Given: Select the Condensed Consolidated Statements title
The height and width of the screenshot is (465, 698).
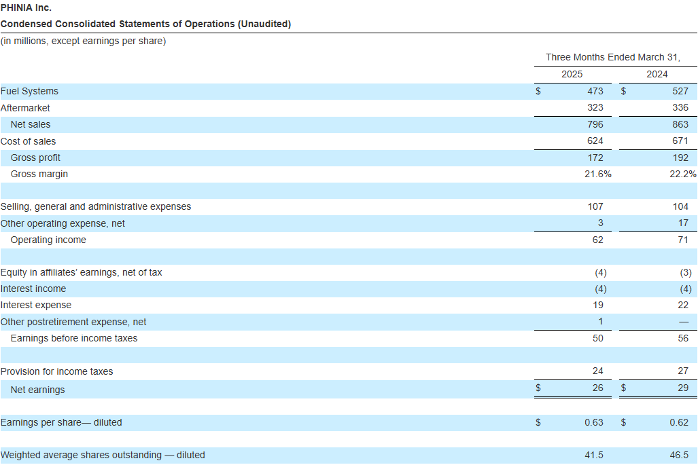Looking at the screenshot, I should point(146,24).
